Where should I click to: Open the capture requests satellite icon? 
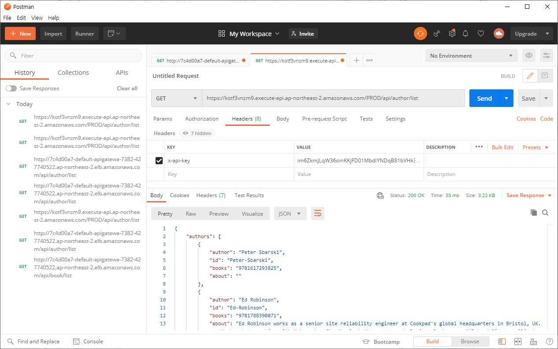(437, 33)
